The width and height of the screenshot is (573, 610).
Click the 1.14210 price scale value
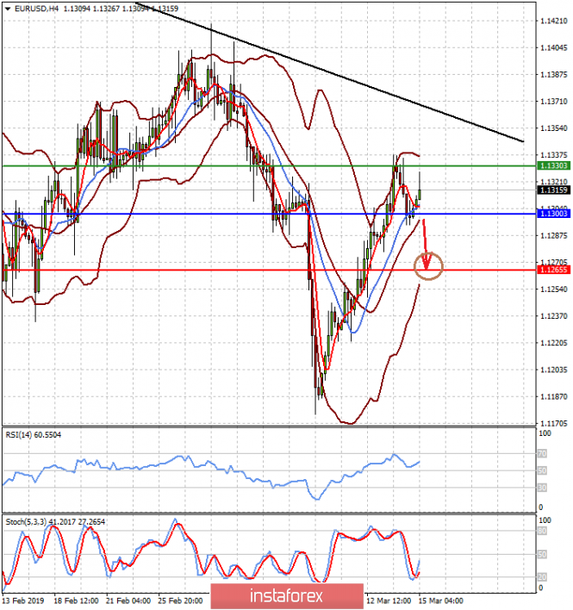(x=551, y=21)
